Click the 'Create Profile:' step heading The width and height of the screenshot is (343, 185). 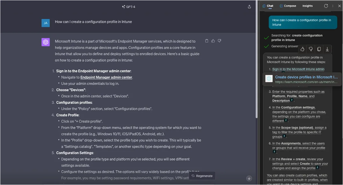tap(68, 115)
